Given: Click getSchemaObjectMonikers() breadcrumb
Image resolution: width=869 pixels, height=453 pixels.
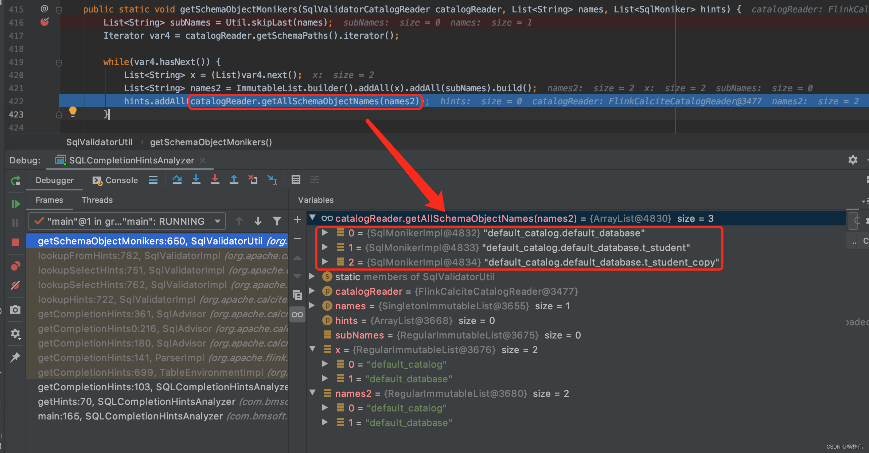Looking at the screenshot, I should click(211, 142).
